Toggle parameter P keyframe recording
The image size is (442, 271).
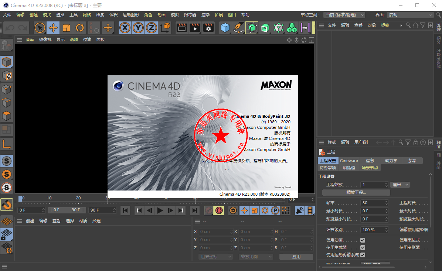pos(275,210)
